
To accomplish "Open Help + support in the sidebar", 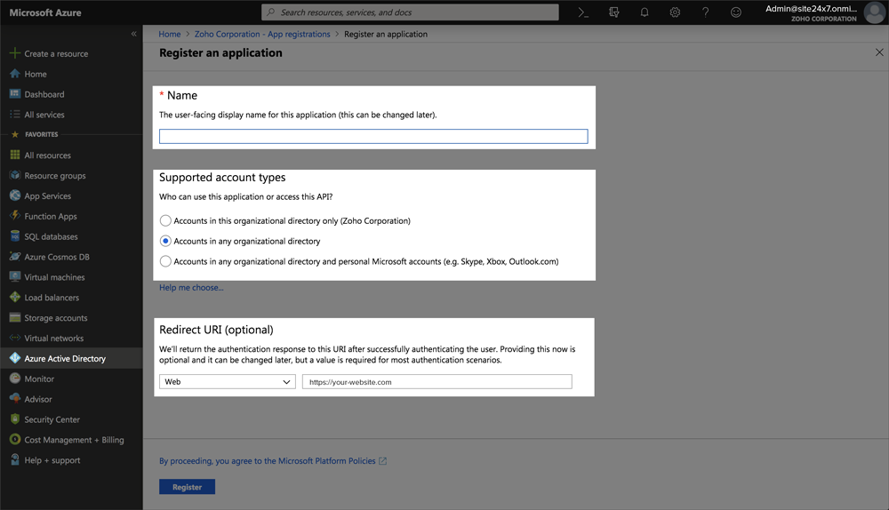I will pyautogui.click(x=52, y=460).
